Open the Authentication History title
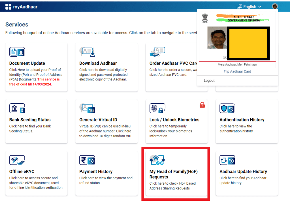This screenshot has height=203, width=290. [242, 120]
